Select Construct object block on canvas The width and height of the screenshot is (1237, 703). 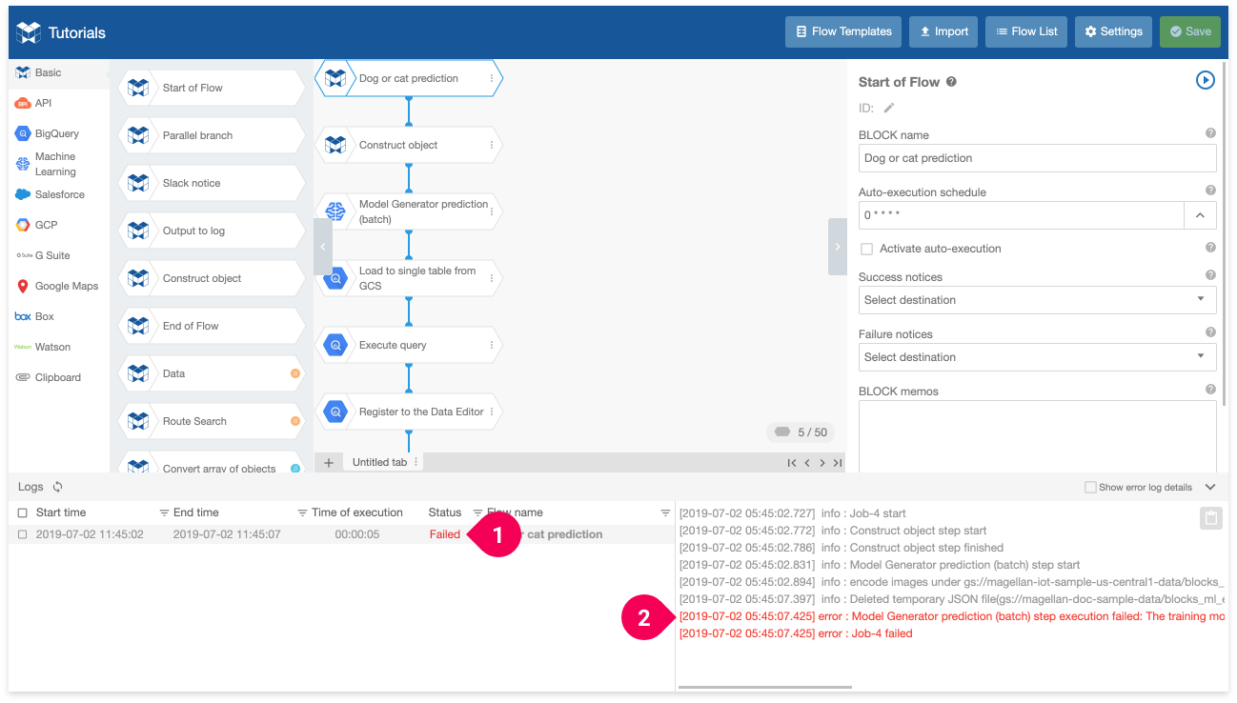(408, 145)
